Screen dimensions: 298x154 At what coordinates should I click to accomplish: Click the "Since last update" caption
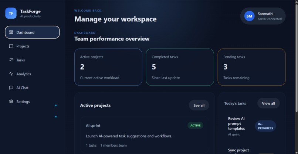tap(166, 78)
